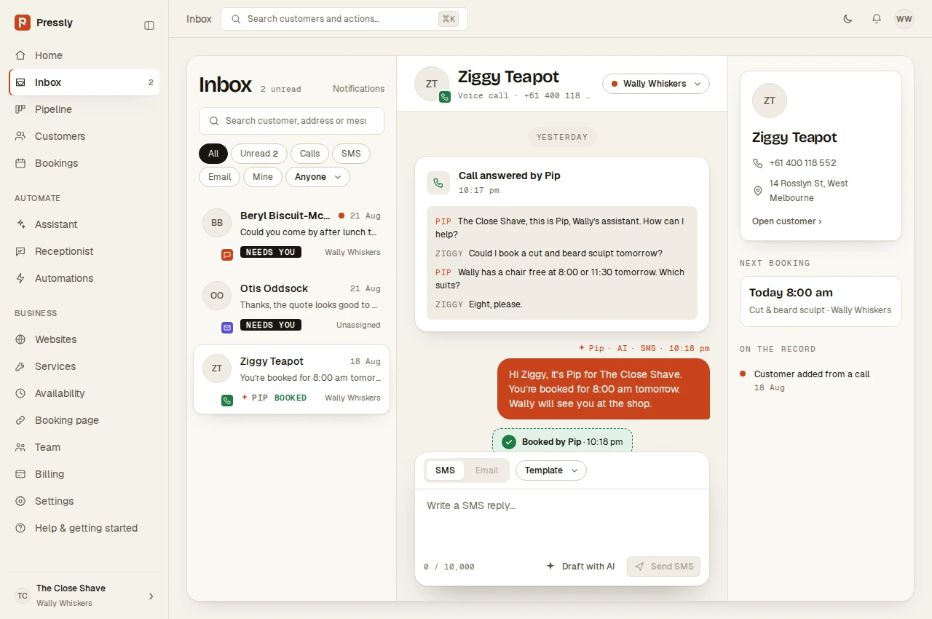The image size is (932, 619).
Task: Click Draft with AI button
Action: pyautogui.click(x=580, y=567)
